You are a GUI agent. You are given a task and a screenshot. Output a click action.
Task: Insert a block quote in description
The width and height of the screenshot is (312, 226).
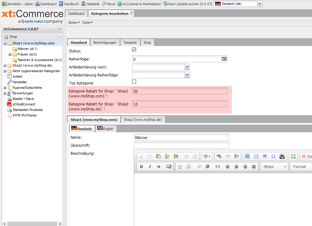(218, 166)
